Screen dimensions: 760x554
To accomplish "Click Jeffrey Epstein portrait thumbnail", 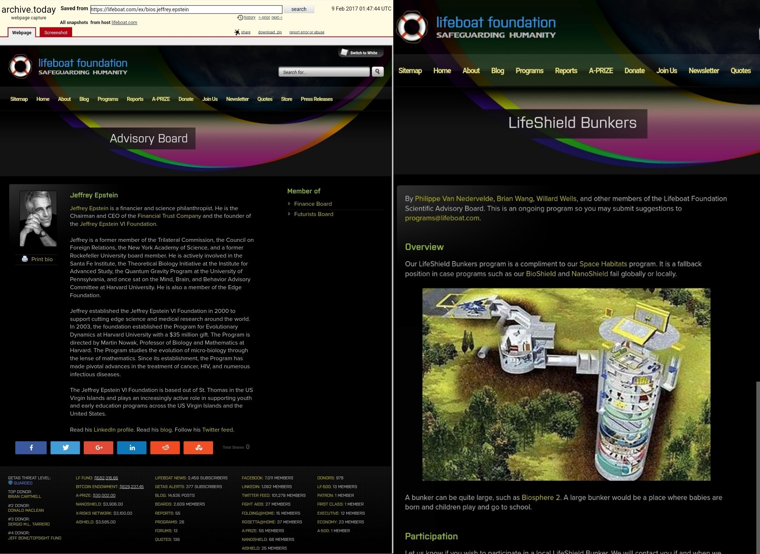I will click(x=38, y=219).
